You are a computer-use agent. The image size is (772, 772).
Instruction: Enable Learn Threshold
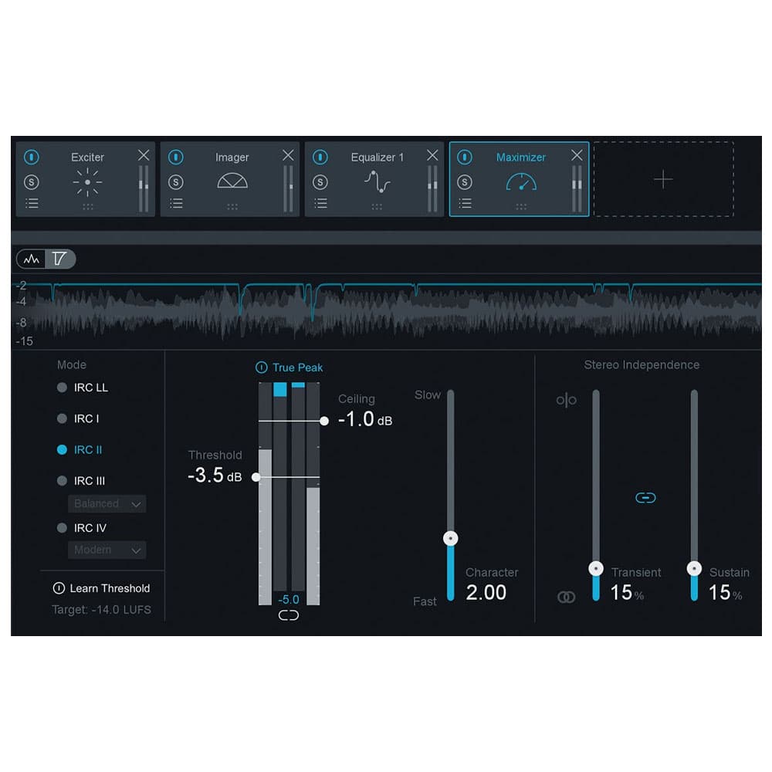[x=101, y=588]
